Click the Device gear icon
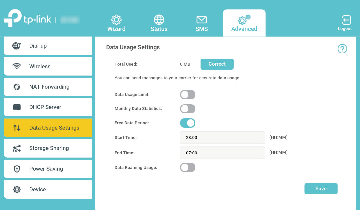This screenshot has width=360, height=210. 17,189
